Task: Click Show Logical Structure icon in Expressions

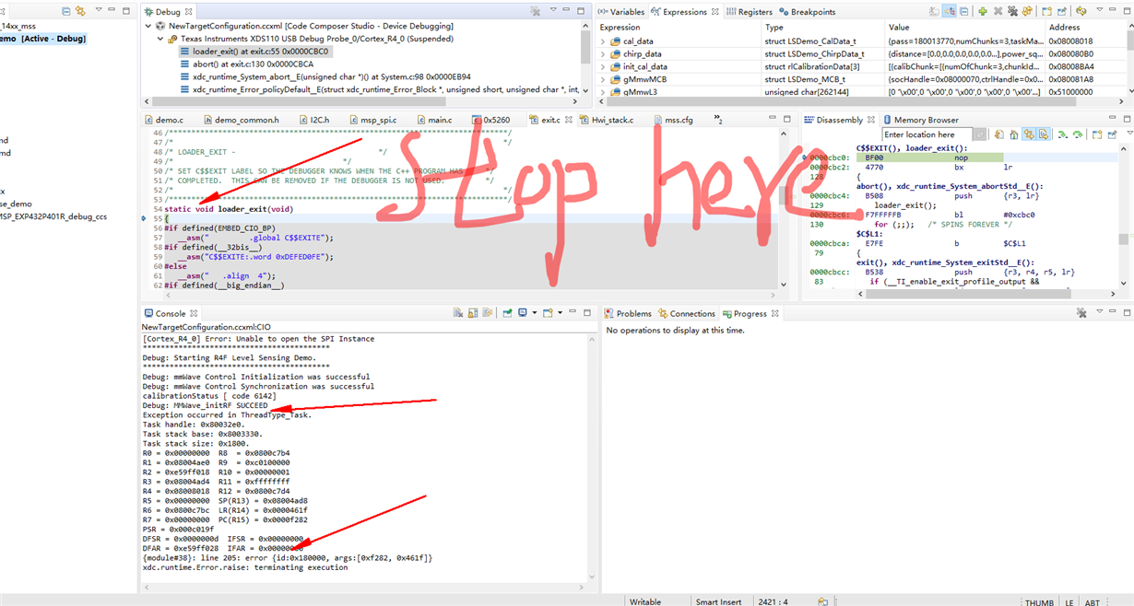Action: click(949, 11)
